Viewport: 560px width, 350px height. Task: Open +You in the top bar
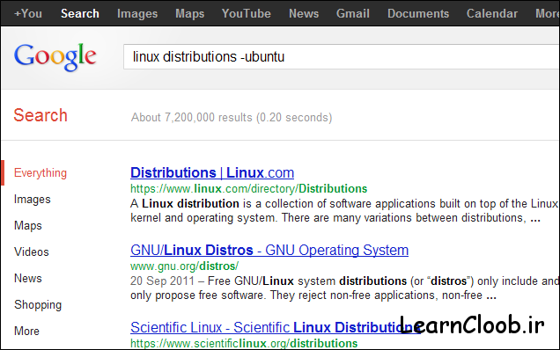click(x=28, y=13)
